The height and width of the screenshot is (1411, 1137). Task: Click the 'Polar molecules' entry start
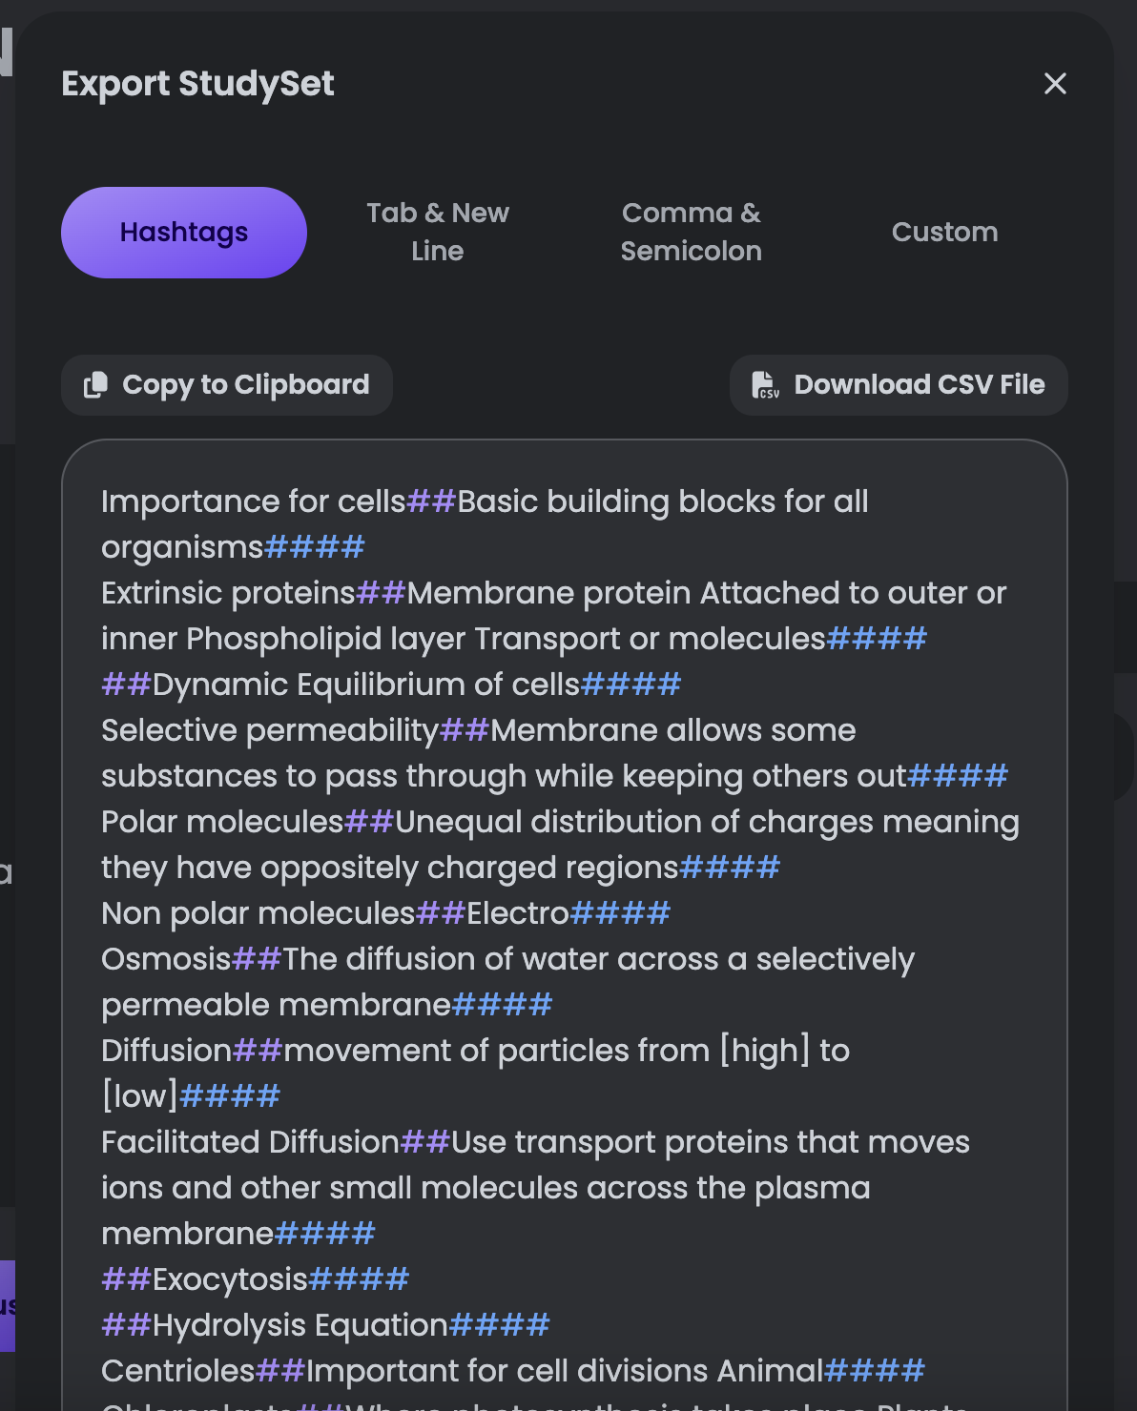[x=222, y=822]
